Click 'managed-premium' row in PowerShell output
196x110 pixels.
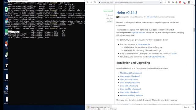tap(36, 36)
